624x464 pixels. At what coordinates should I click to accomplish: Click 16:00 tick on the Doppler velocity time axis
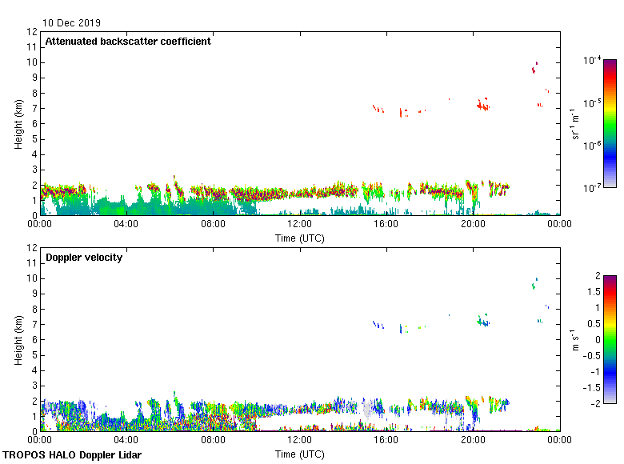tap(386, 441)
